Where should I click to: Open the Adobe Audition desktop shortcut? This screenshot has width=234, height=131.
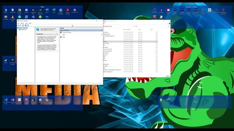(x=189, y=11)
